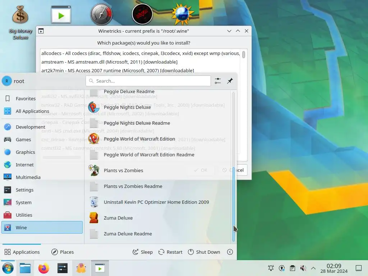This screenshot has height=276, width=368.
Task: Select art2k7min package in Winetricks
Action: pos(140,71)
